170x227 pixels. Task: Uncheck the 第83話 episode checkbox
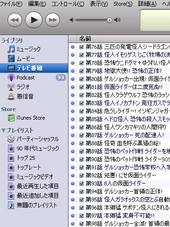(x=82, y=103)
